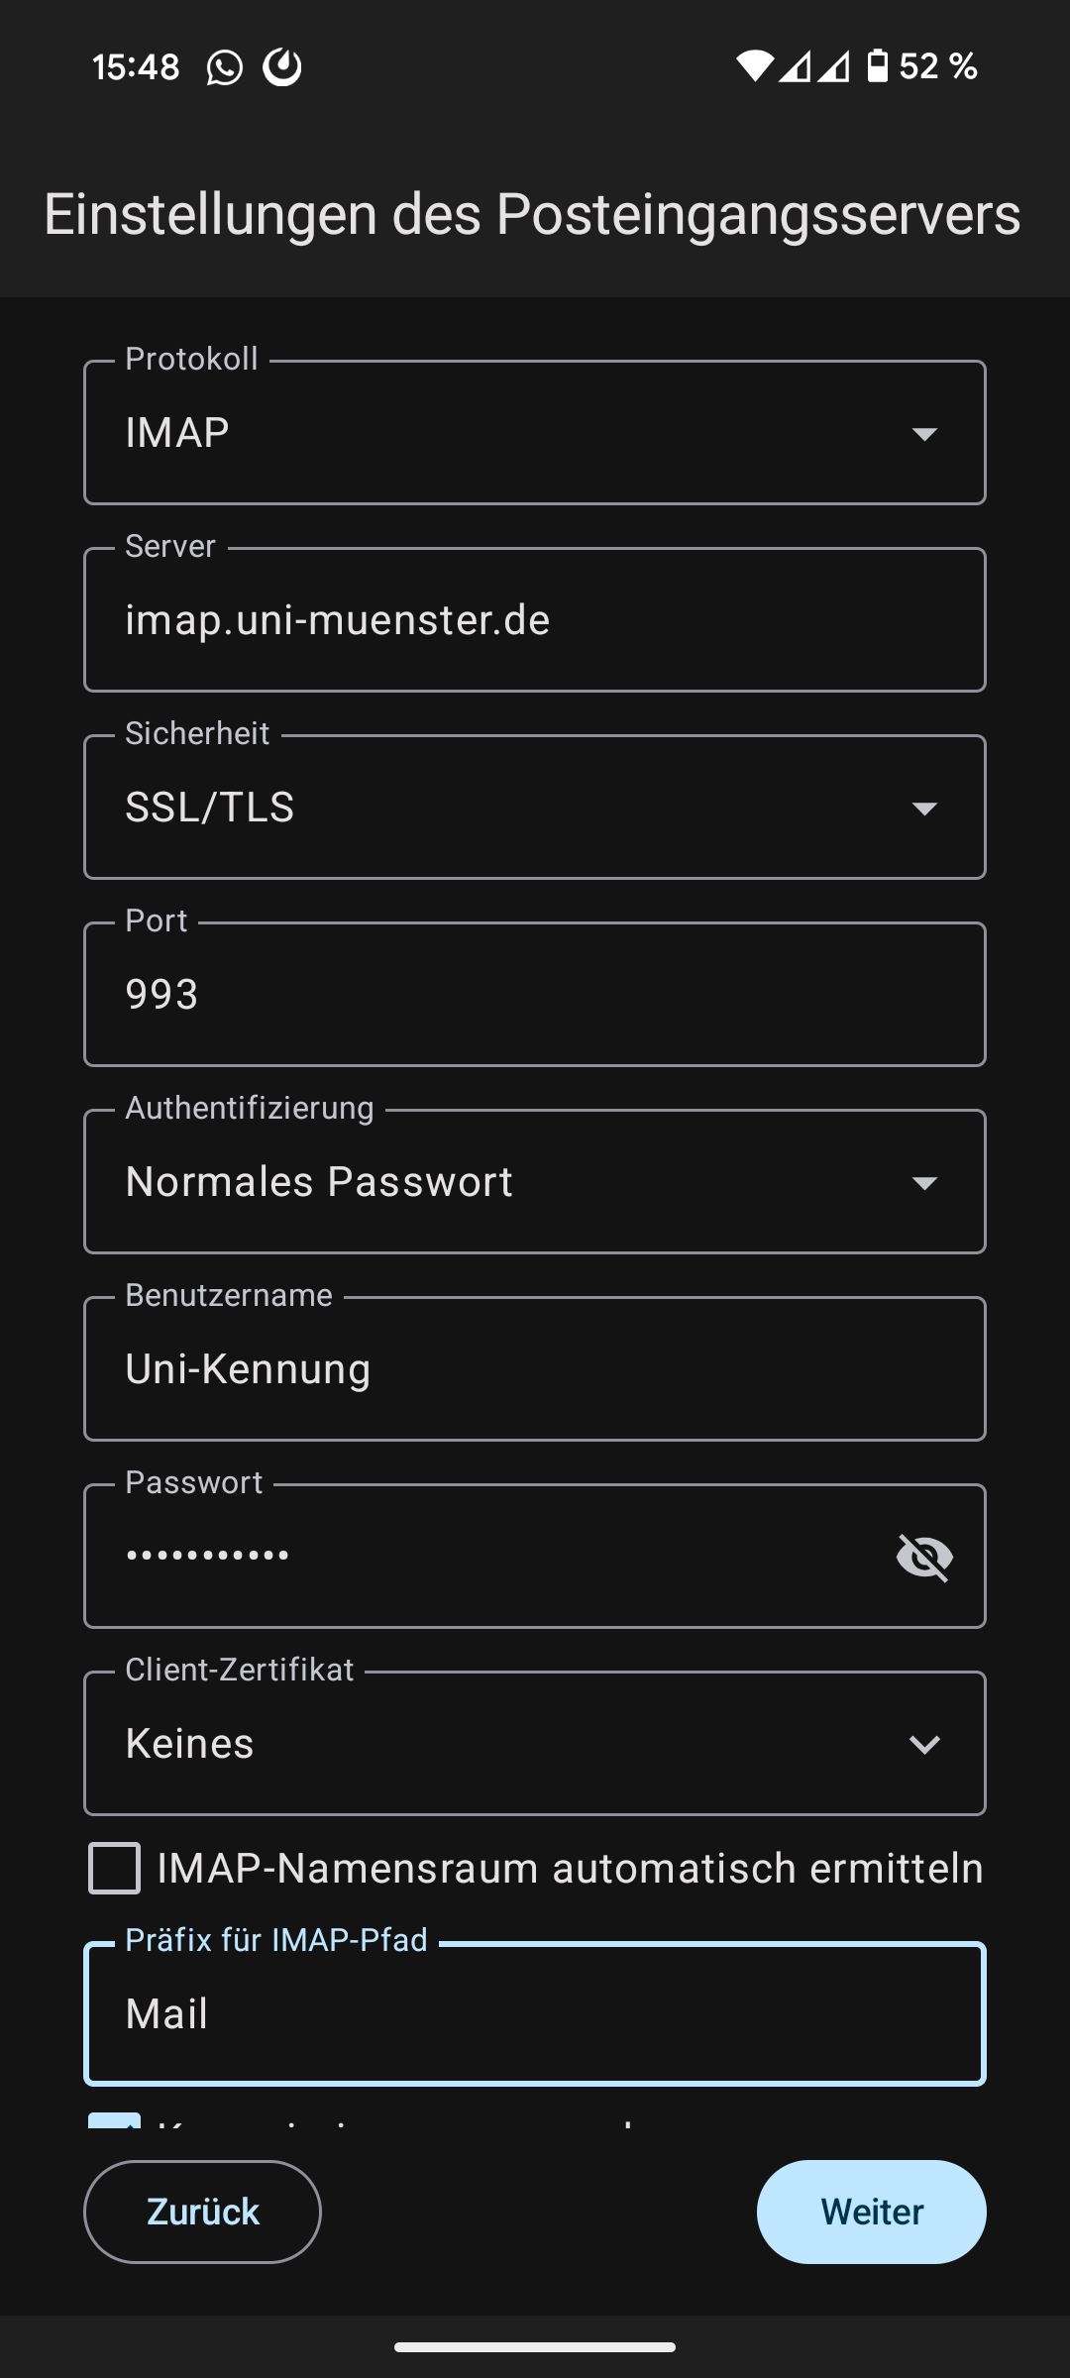Viewport: 1070px width, 2378px height.
Task: Click the Präfix für IMAP-Pfad field
Action: [x=535, y=2014]
